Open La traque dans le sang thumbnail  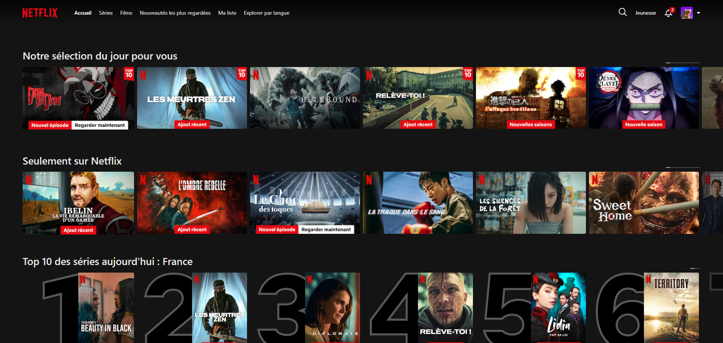(418, 203)
